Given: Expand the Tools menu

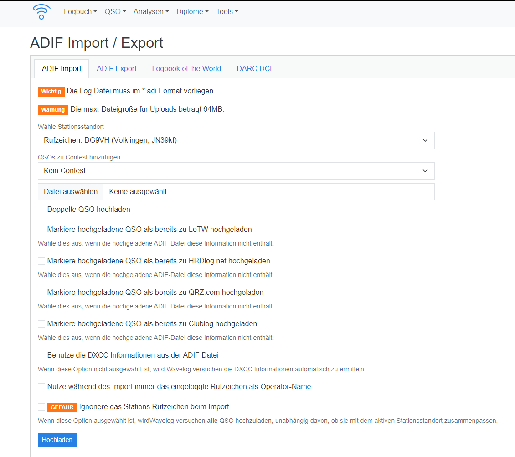Looking at the screenshot, I should (x=227, y=12).
